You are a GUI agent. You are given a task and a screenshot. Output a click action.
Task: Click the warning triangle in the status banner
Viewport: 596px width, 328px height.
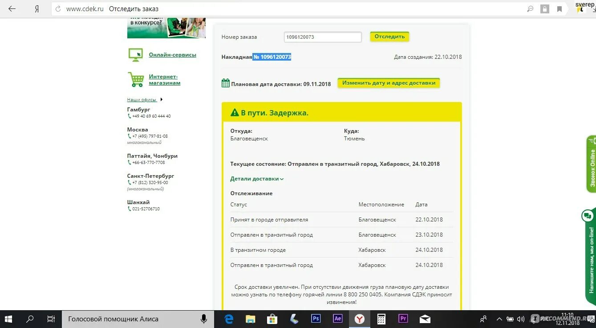[235, 113]
